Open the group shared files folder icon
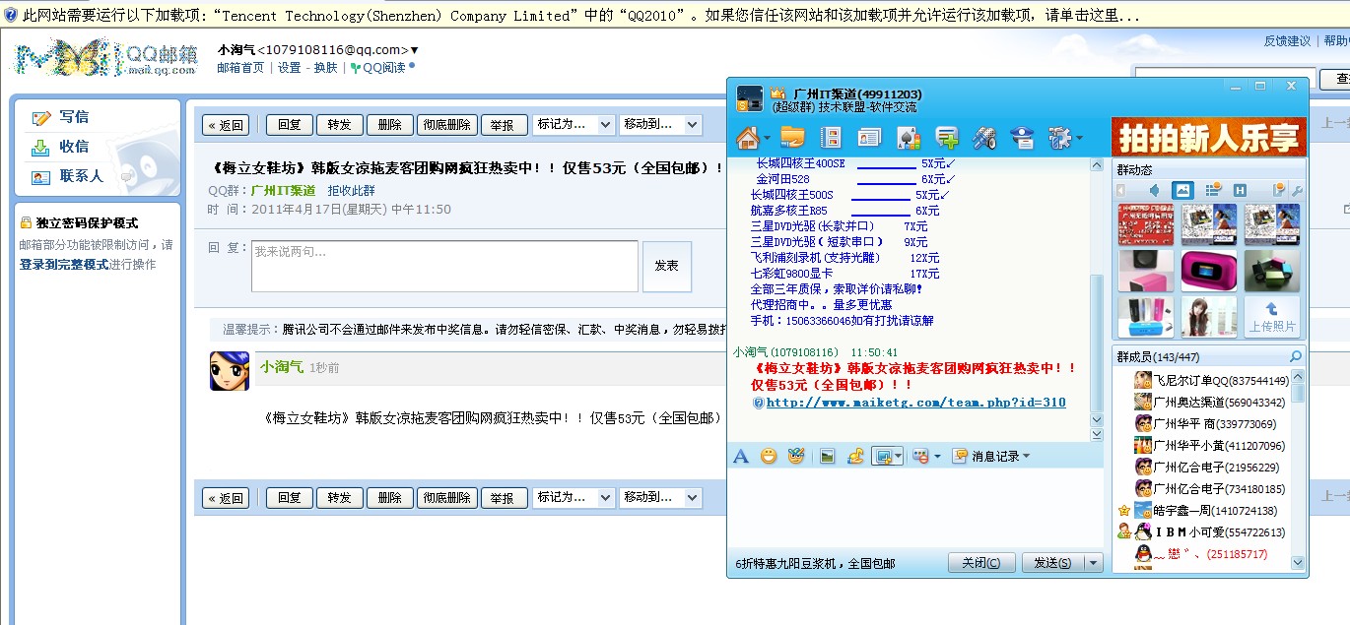Image resolution: width=1350 pixels, height=625 pixels. (x=792, y=137)
